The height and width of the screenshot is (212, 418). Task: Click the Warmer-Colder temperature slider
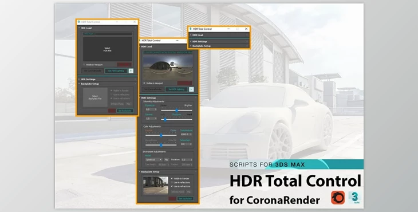[161, 135]
